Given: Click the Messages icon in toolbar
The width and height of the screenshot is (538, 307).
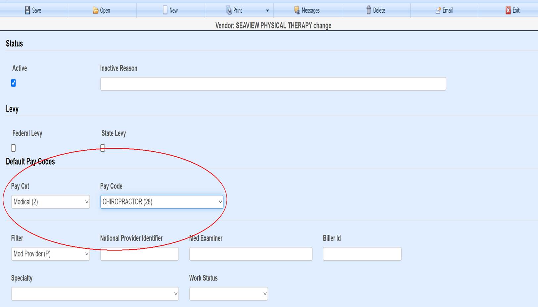Looking at the screenshot, I should tap(297, 10).
